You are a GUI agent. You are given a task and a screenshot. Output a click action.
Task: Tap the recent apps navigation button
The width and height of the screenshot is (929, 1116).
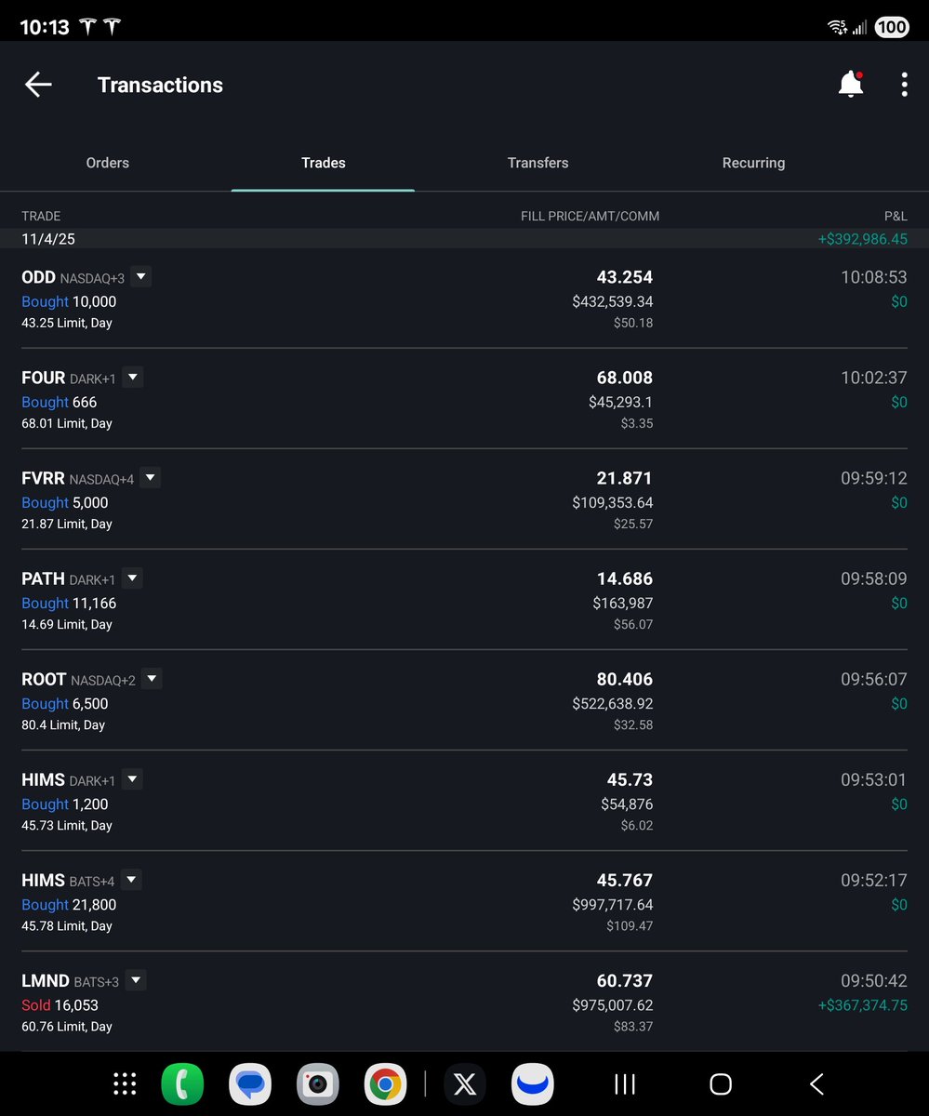click(625, 1083)
